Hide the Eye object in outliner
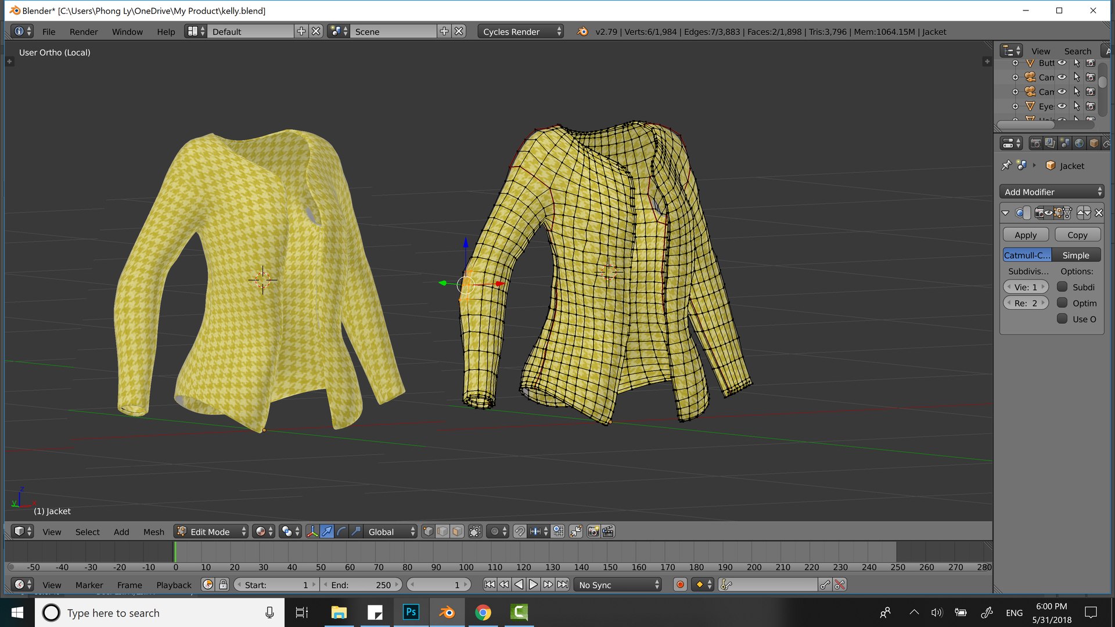The width and height of the screenshot is (1115, 627). 1062,106
